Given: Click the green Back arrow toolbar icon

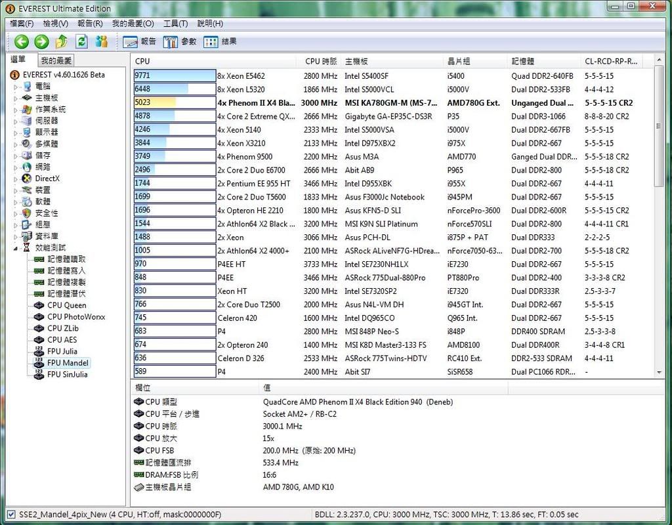Looking at the screenshot, I should [22, 41].
